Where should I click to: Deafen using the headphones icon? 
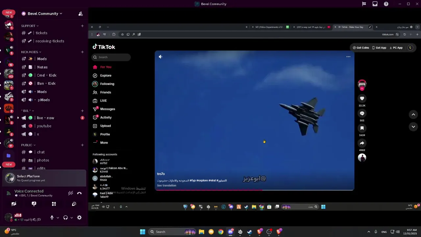[x=65, y=218]
